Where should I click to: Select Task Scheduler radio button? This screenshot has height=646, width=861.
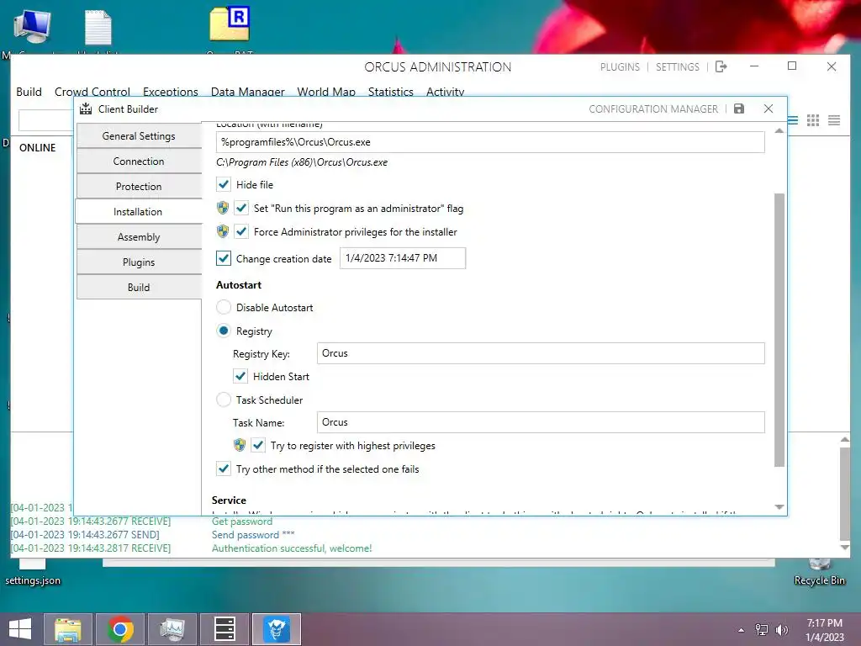tap(224, 400)
